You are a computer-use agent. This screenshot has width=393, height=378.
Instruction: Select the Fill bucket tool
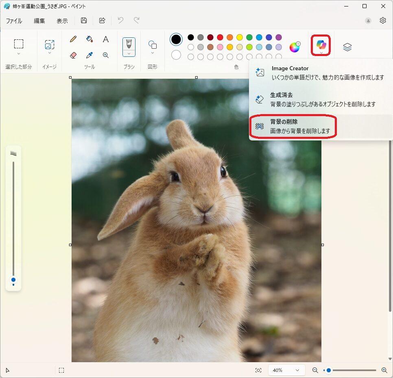[x=90, y=39]
